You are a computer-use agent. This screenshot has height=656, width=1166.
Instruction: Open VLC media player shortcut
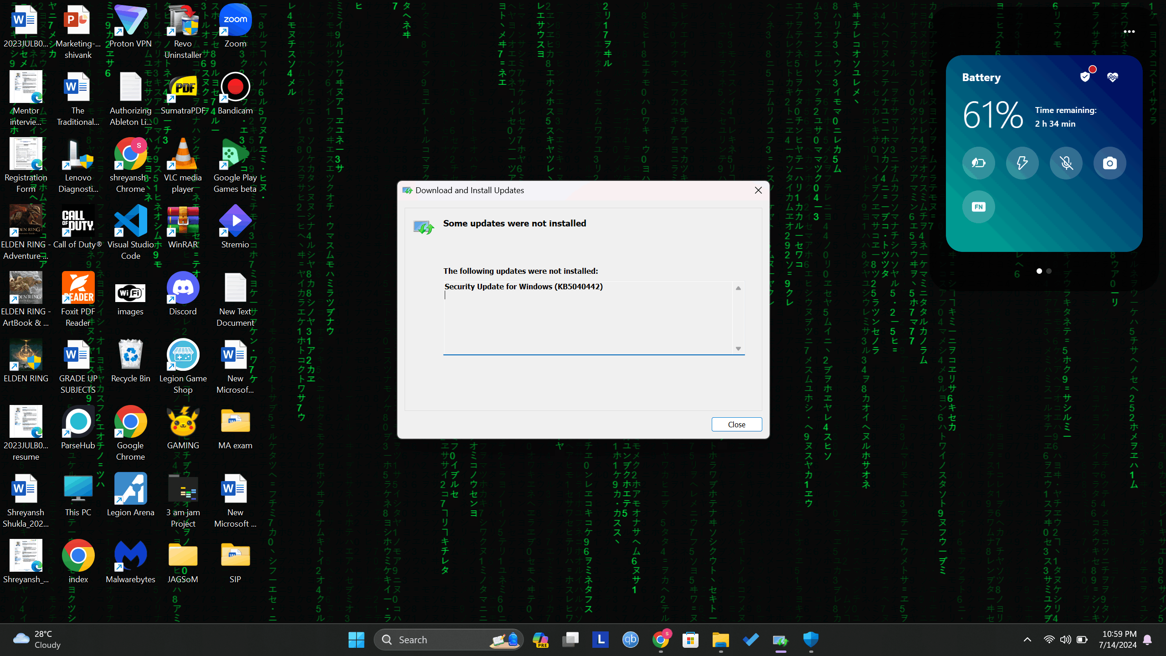click(183, 166)
